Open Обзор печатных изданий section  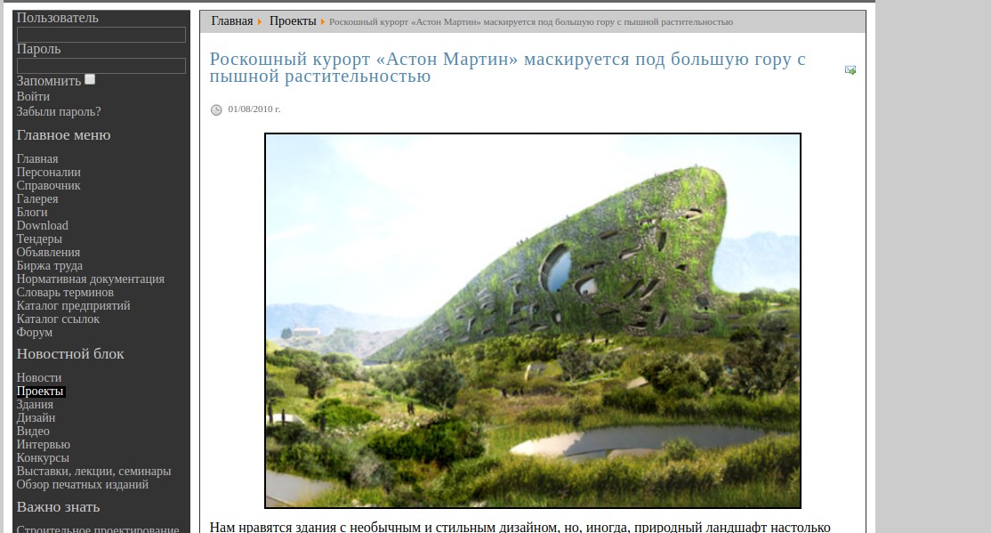coord(83,484)
